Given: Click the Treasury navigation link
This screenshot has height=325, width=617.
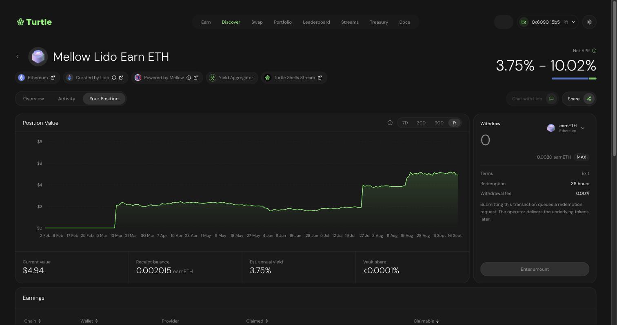Looking at the screenshot, I should click(379, 22).
